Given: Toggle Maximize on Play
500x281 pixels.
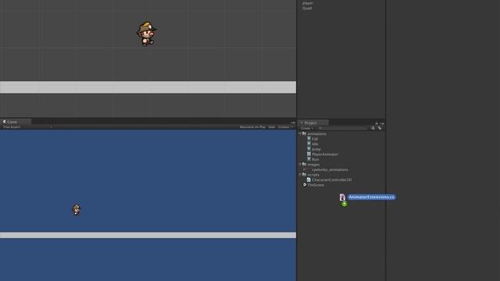Looking at the screenshot, I should pyautogui.click(x=252, y=126).
